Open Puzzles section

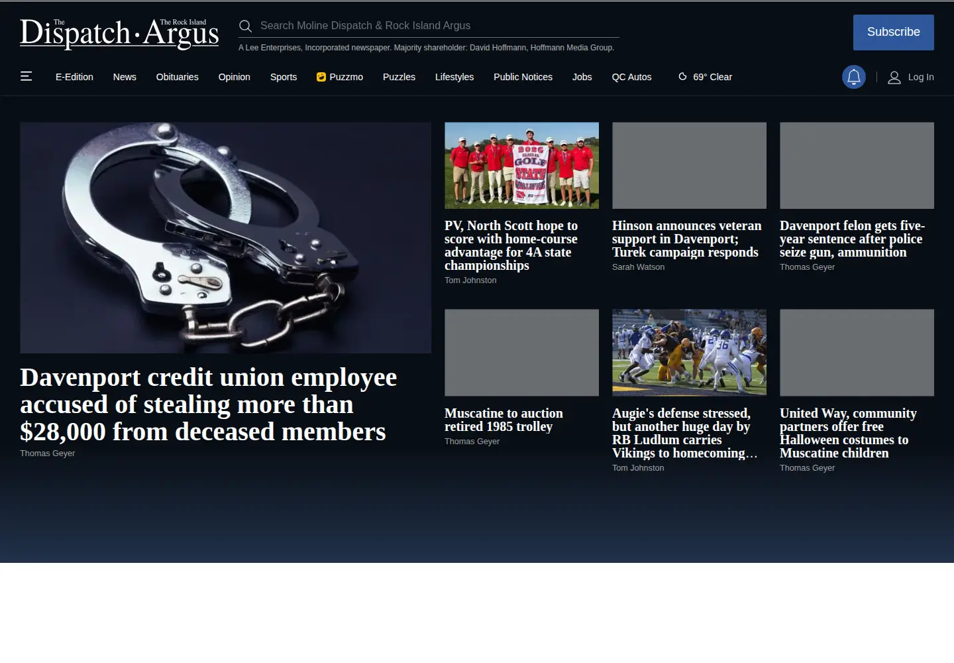[399, 77]
